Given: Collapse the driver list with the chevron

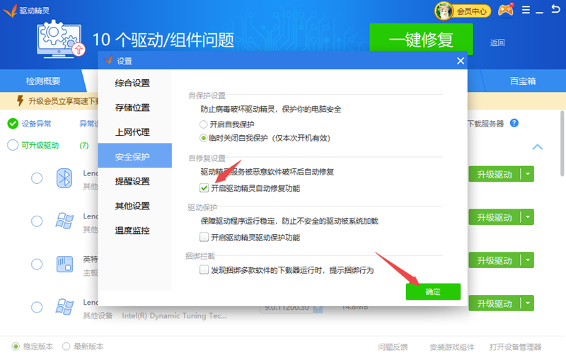Looking at the screenshot, I should pos(537,147).
